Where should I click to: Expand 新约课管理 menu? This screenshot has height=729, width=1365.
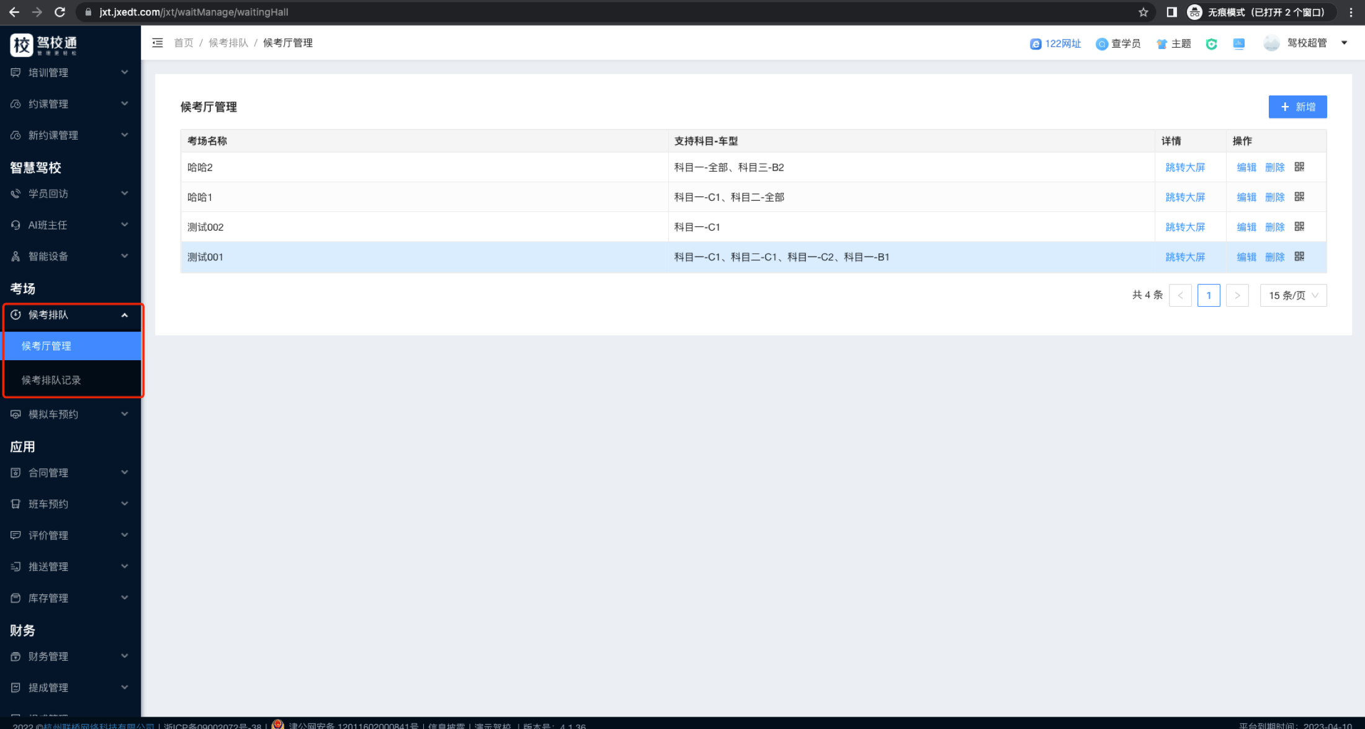70,135
